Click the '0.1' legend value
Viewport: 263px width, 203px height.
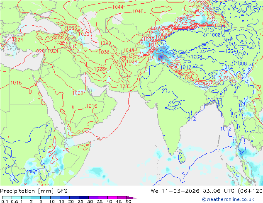pos(5,201)
